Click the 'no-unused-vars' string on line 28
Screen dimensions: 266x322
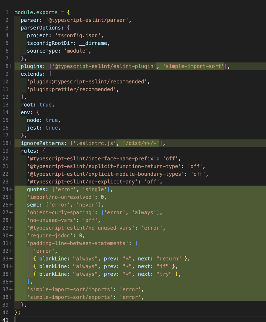52,220
